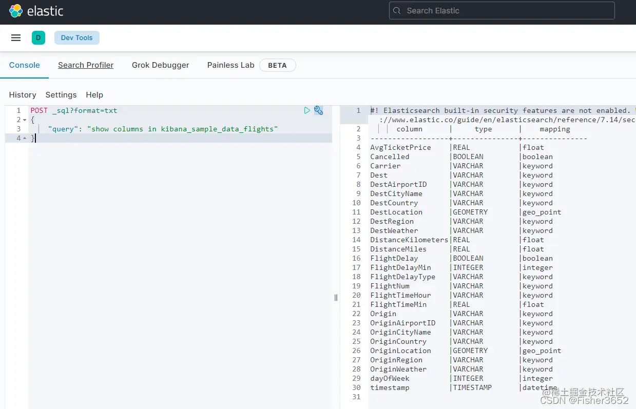Viewport: 636px width, 409px height.
Task: Open the hamburger navigation menu
Action: pos(16,37)
